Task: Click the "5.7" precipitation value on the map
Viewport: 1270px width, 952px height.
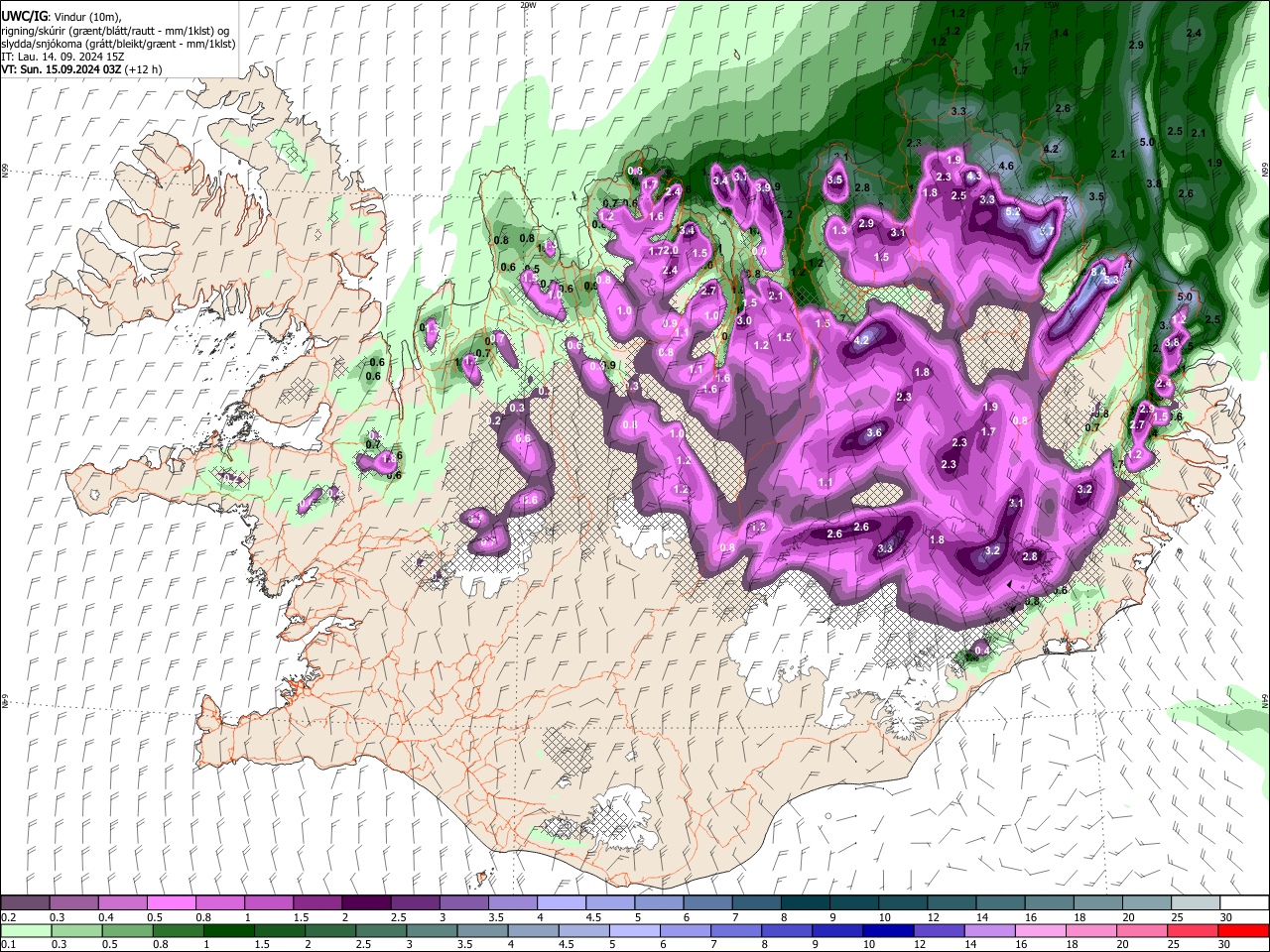Action: coord(1046,231)
